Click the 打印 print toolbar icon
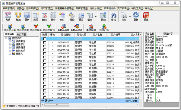 click(124, 17)
